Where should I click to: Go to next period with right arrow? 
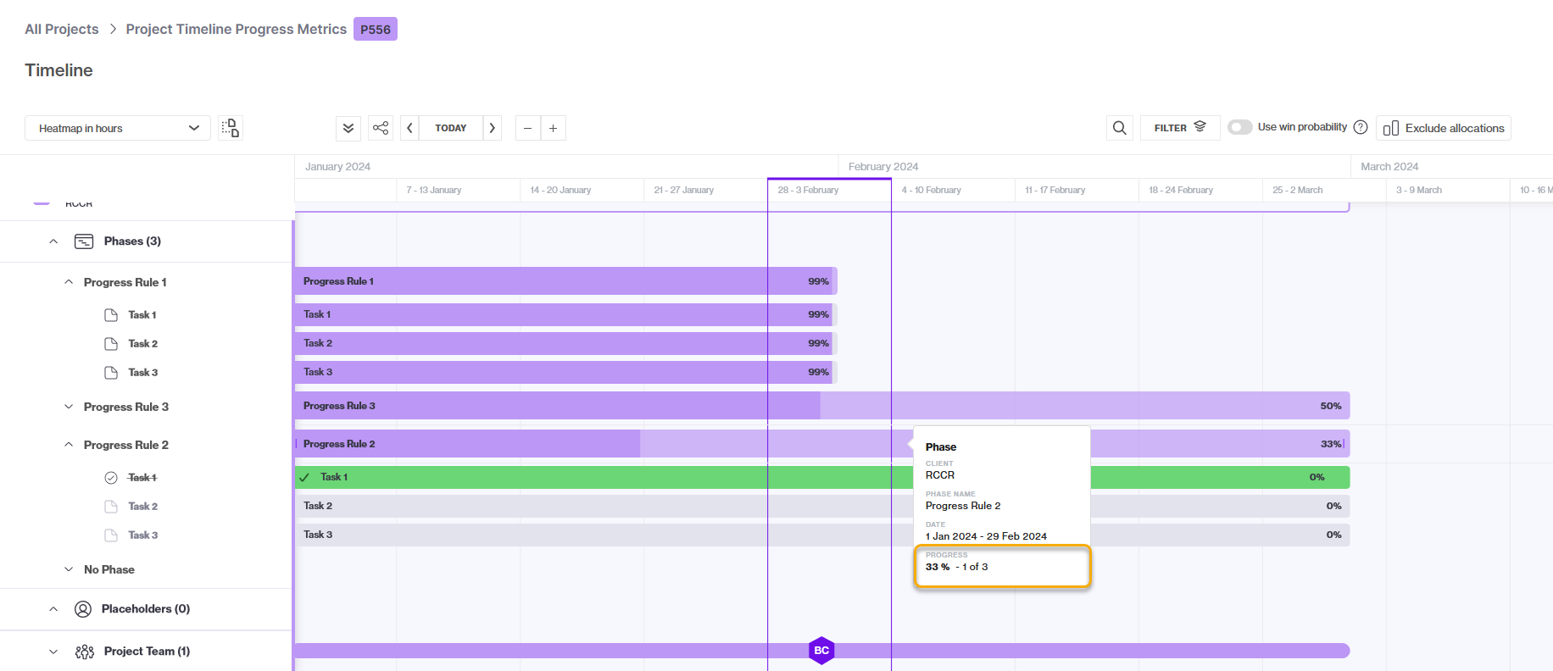pos(493,128)
